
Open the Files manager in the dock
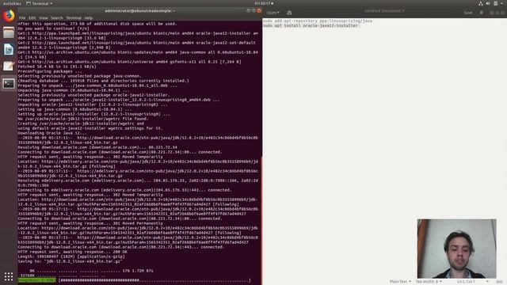pyautogui.click(x=9, y=32)
